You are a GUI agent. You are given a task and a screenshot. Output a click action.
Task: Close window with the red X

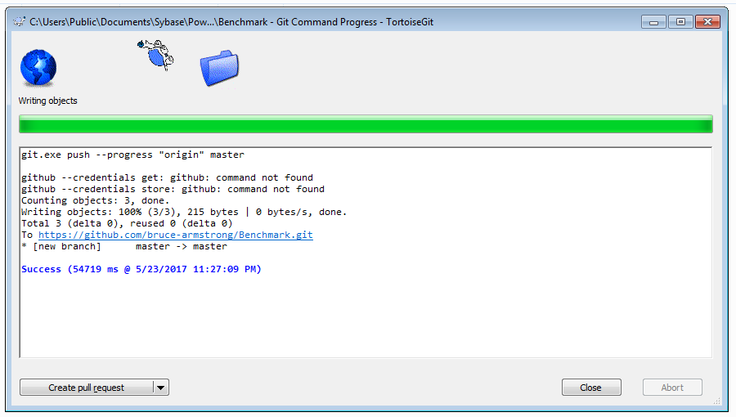pos(708,21)
